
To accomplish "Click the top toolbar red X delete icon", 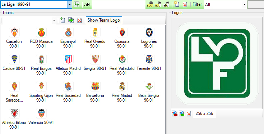I will point(185,5).
